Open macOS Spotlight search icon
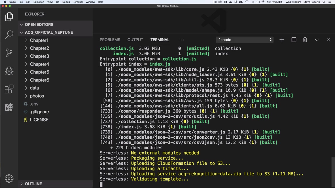 coord(324,2)
